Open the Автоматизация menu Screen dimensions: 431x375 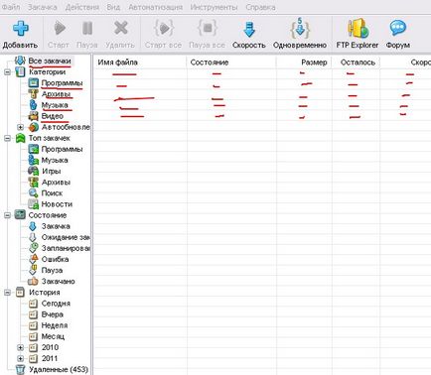click(155, 7)
